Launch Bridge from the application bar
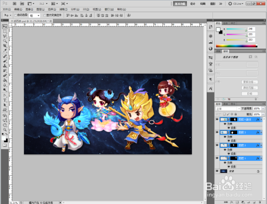This screenshot has height=204, width=267. pos(14,4)
